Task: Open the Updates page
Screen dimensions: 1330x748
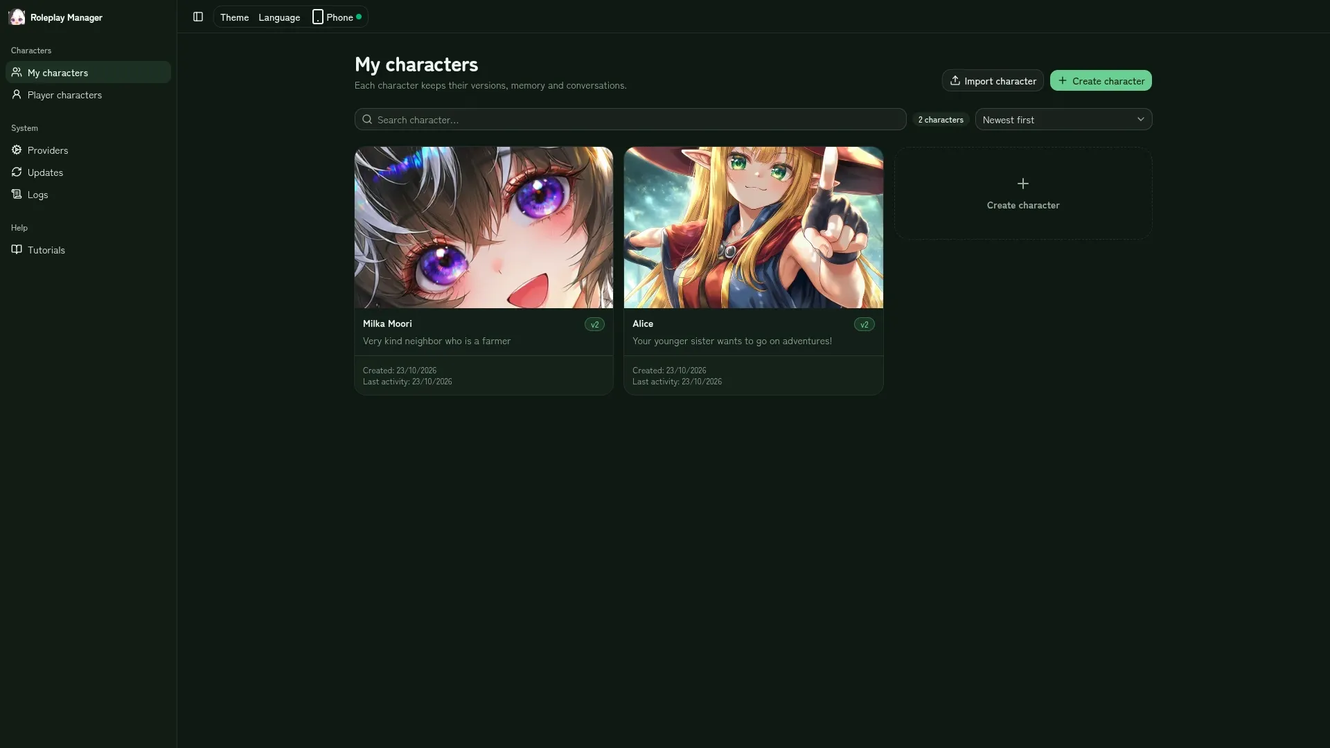Action: [88, 172]
